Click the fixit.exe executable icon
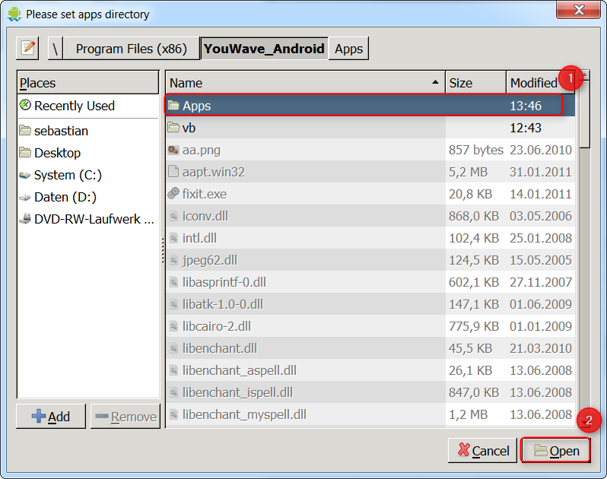Viewport: 607px width, 479px height. point(173,193)
